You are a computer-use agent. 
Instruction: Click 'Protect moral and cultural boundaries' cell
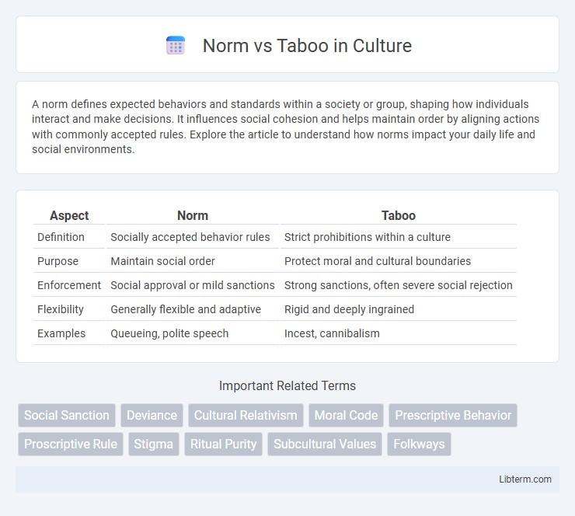[x=399, y=261]
